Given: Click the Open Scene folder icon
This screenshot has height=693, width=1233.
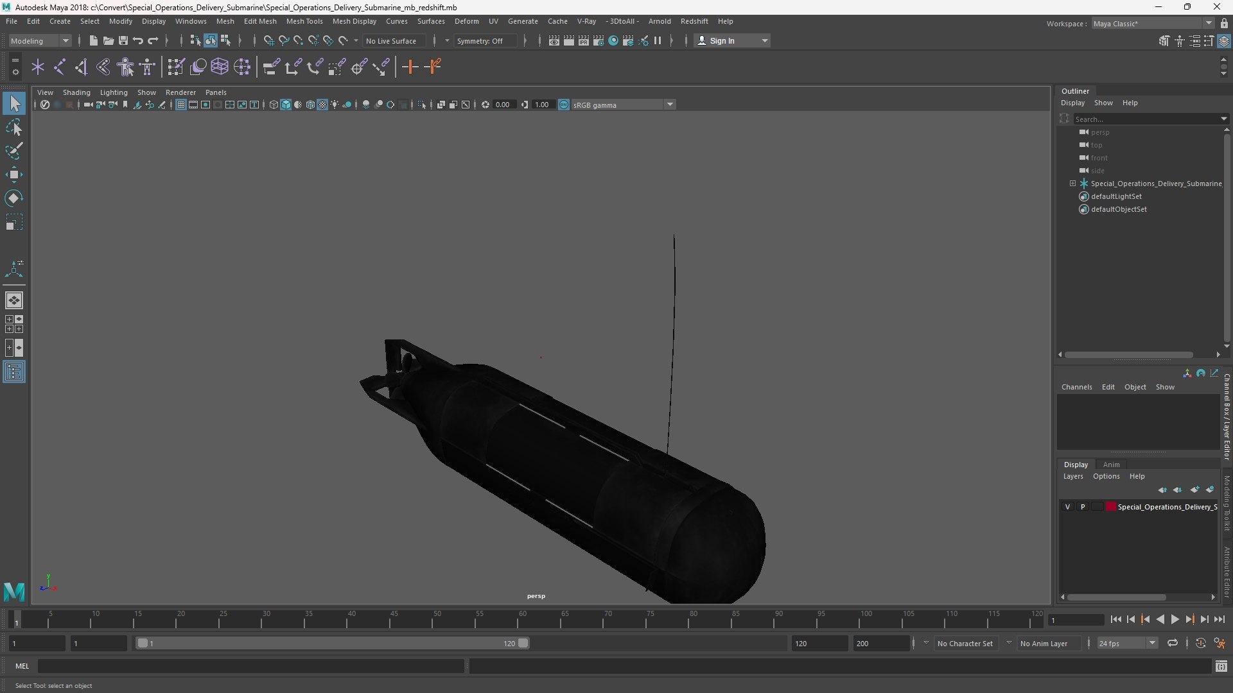Looking at the screenshot, I should coord(109,40).
